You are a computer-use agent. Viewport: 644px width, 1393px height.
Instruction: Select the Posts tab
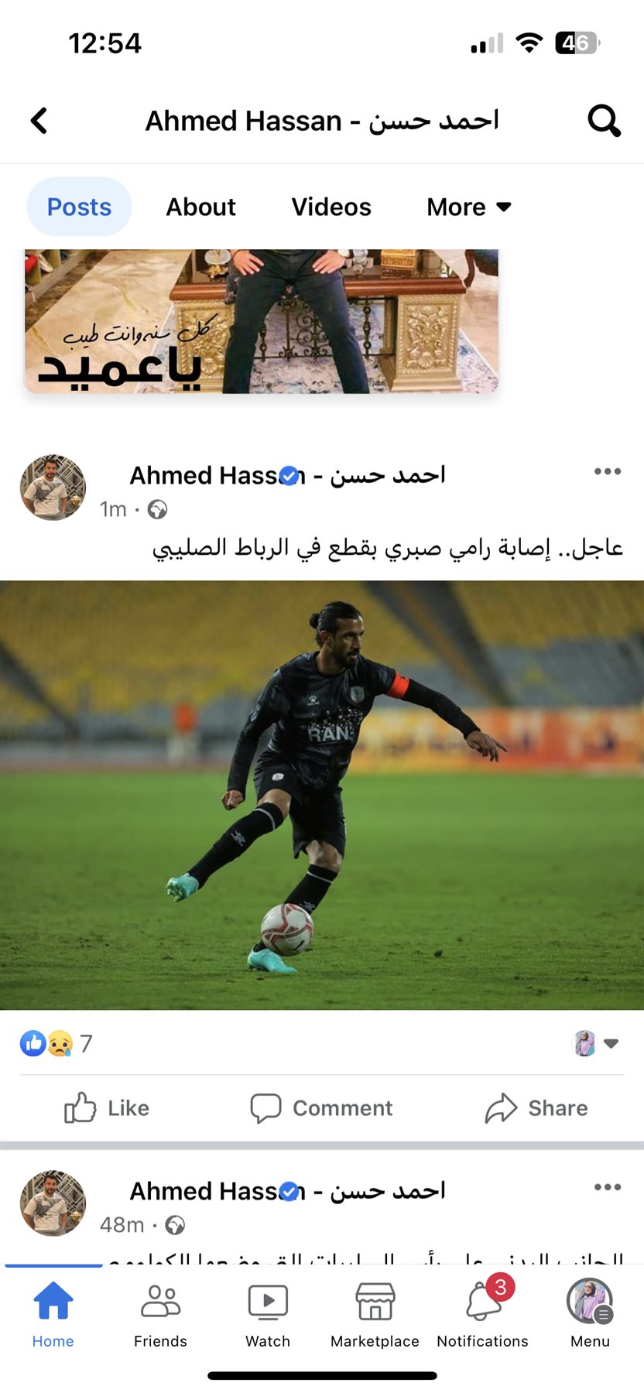(79, 207)
